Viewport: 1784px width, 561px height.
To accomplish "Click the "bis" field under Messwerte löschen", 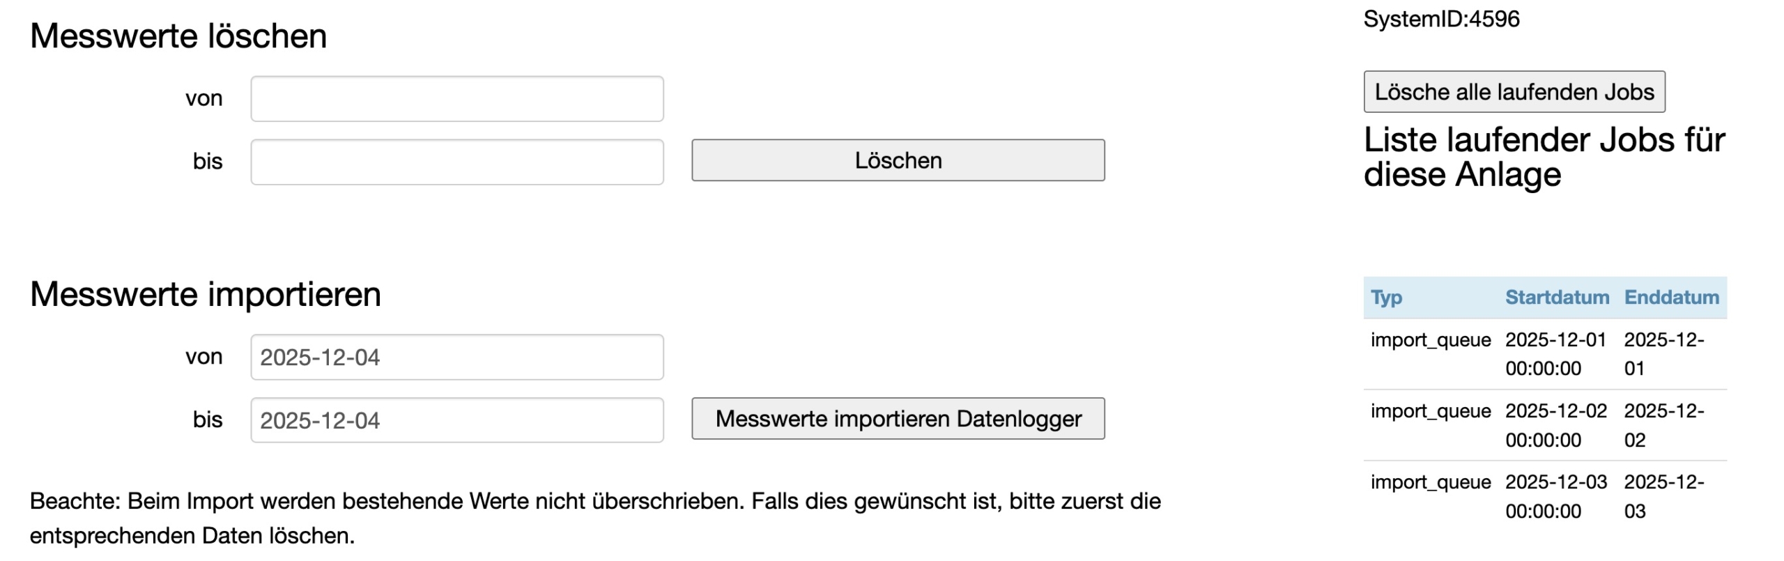I will coord(456,162).
